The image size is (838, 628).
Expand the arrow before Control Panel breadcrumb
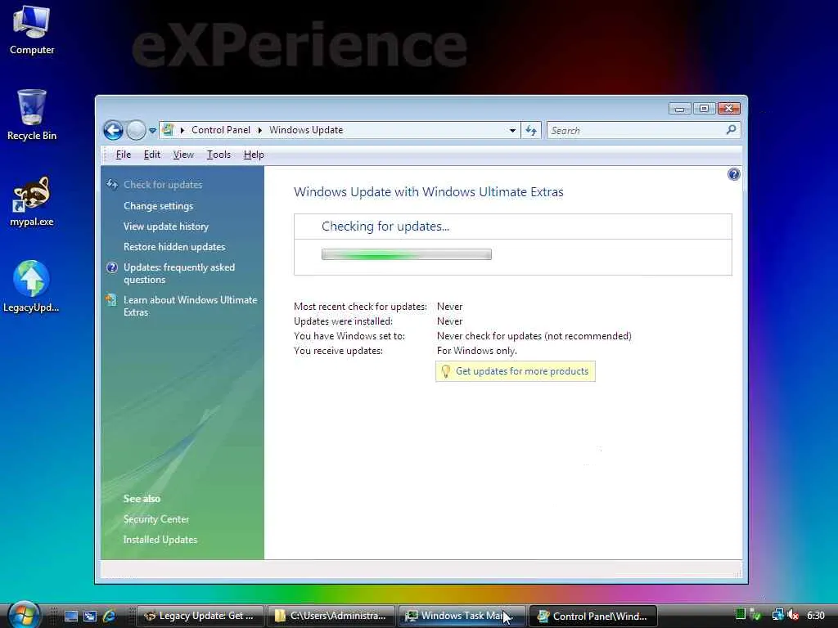tap(182, 130)
